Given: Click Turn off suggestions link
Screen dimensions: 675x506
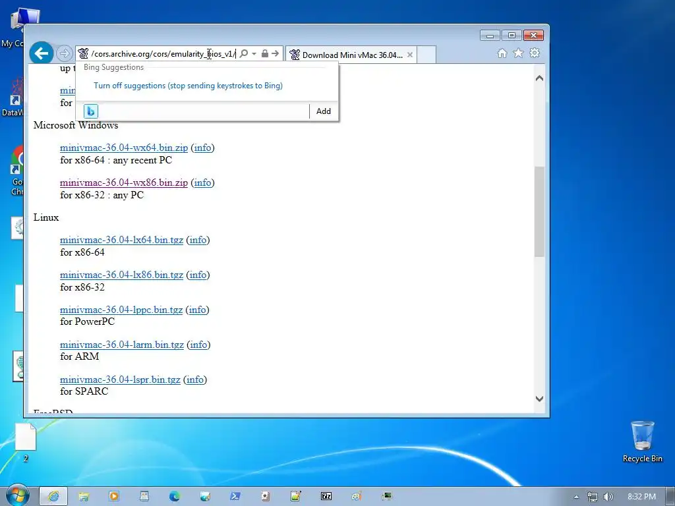Looking at the screenshot, I should coord(188,85).
